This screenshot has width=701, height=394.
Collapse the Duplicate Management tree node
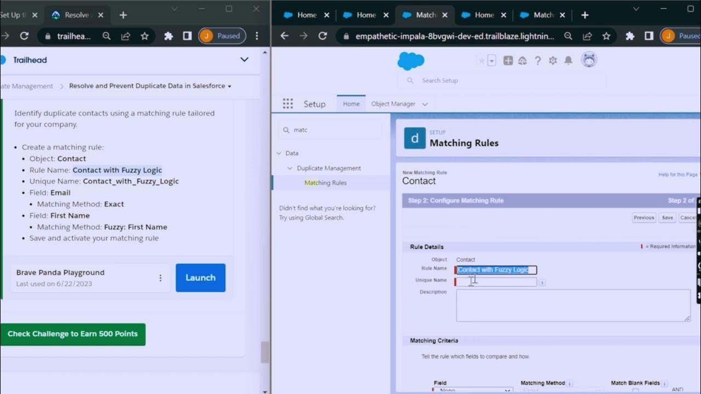pyautogui.click(x=290, y=168)
